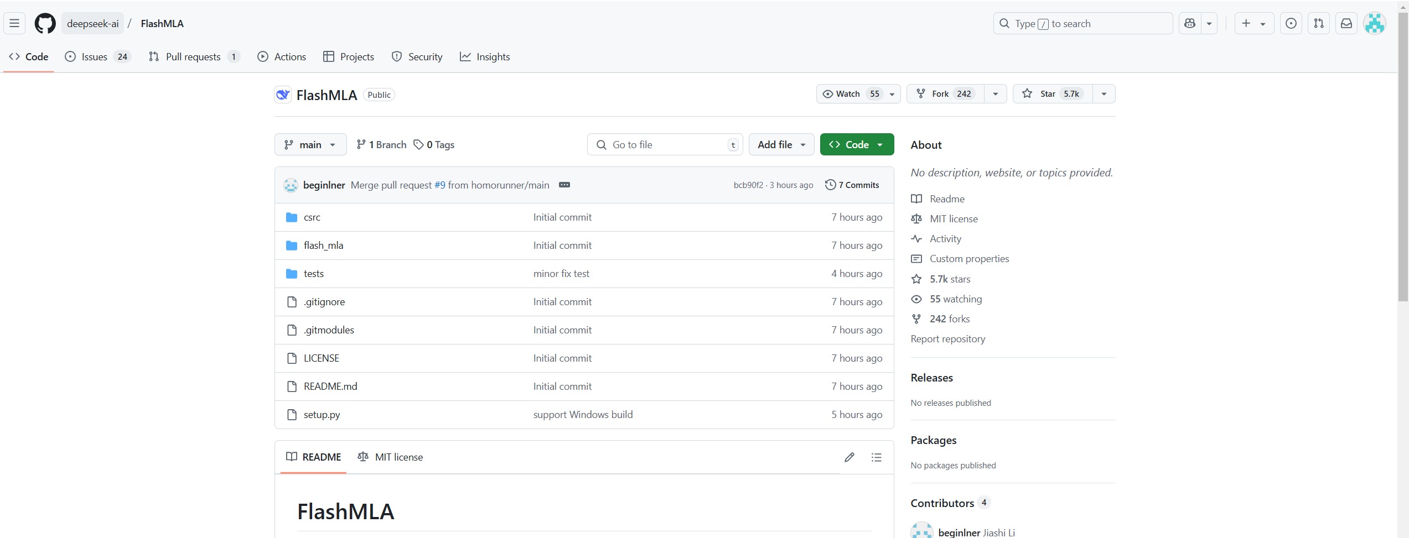Open the README.md file
The image size is (1409, 538).
pos(330,386)
